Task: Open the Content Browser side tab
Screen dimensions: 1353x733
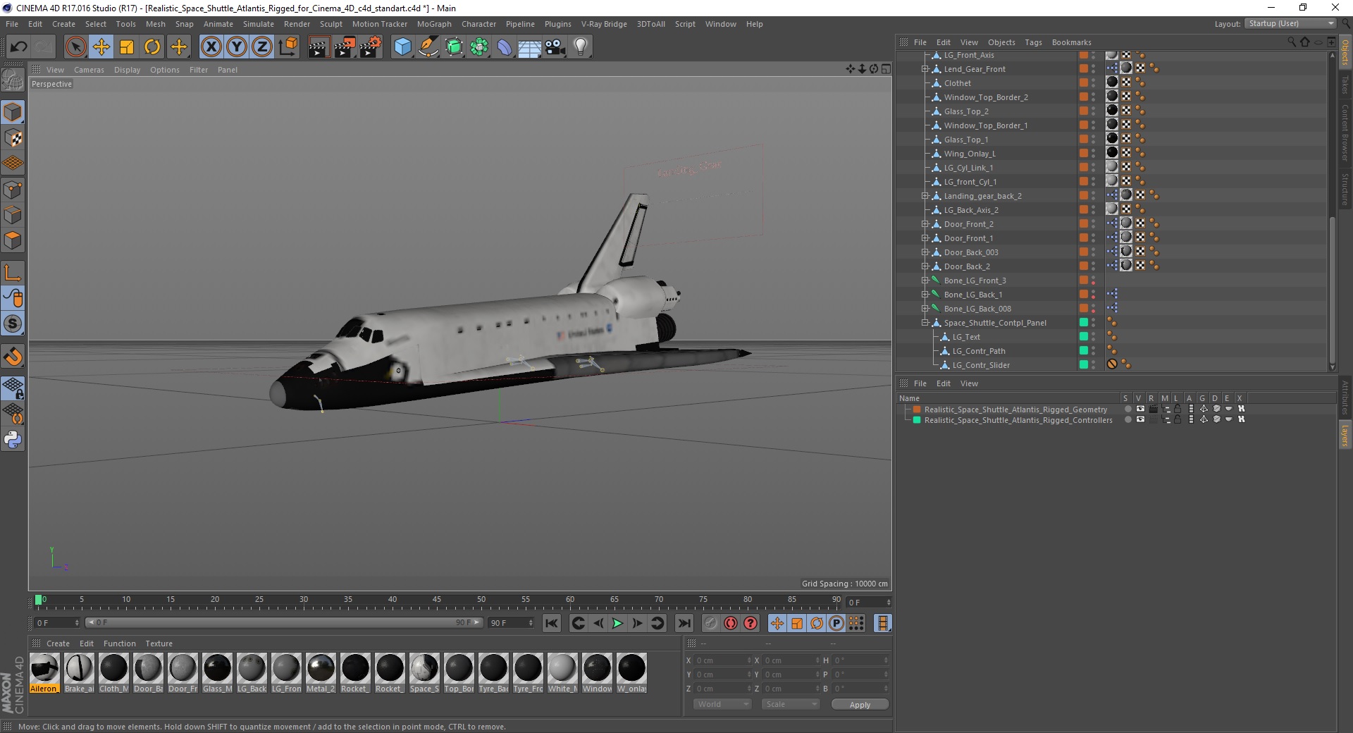Action: point(1345,133)
